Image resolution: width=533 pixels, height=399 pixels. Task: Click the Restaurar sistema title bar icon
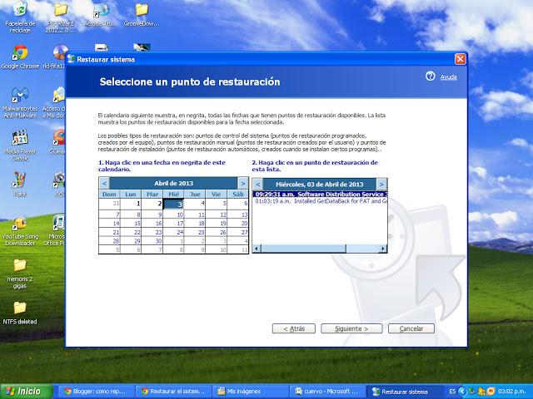[72, 59]
